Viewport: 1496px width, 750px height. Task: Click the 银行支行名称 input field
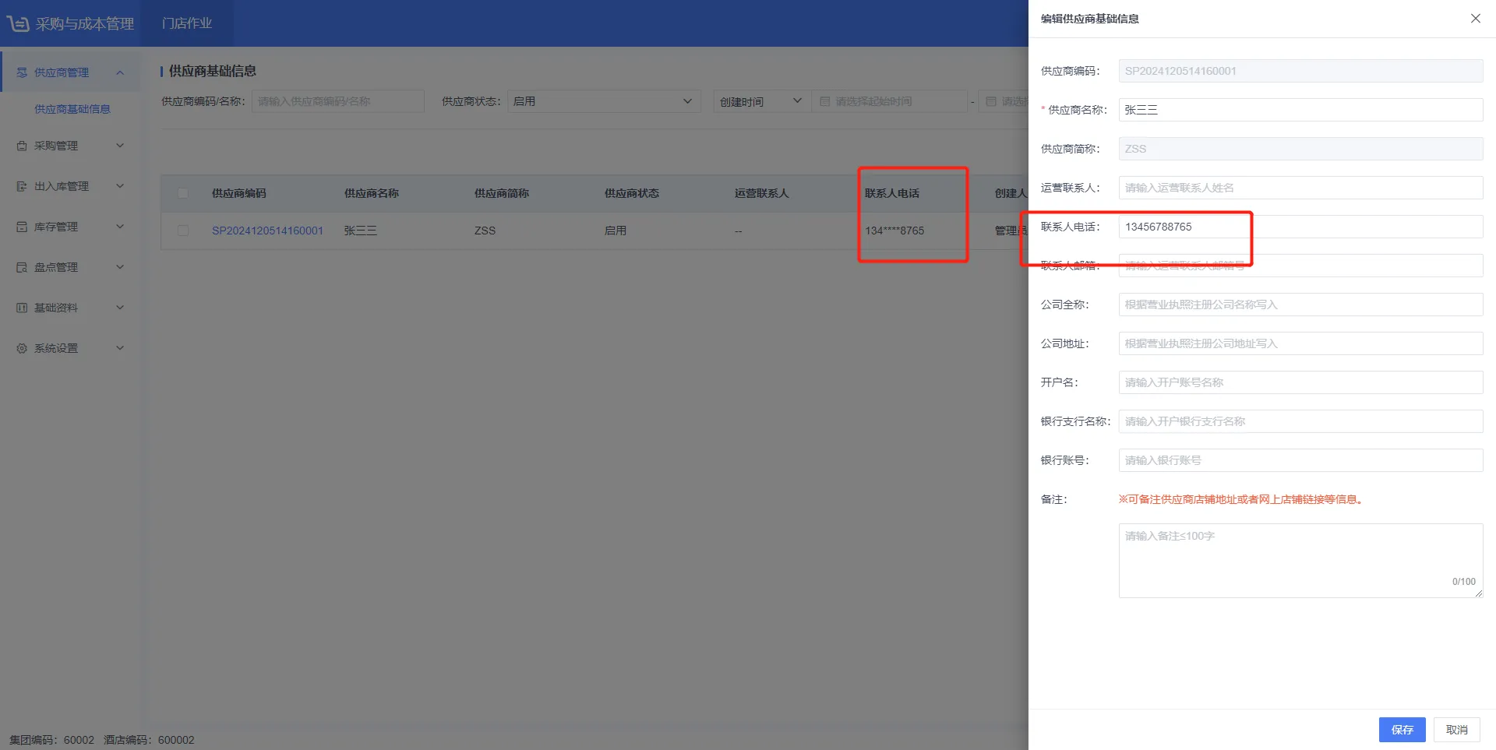[x=1300, y=421]
